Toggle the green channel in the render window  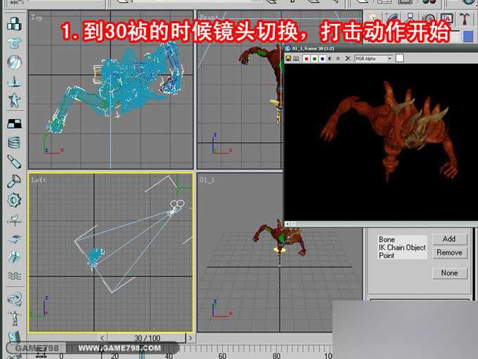click(315, 58)
